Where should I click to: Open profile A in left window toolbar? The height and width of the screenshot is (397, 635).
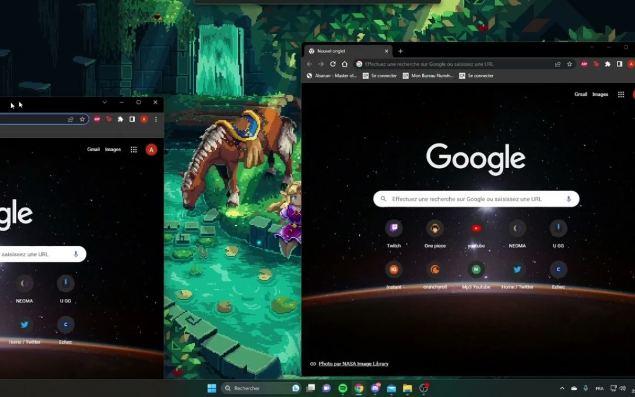click(x=144, y=119)
